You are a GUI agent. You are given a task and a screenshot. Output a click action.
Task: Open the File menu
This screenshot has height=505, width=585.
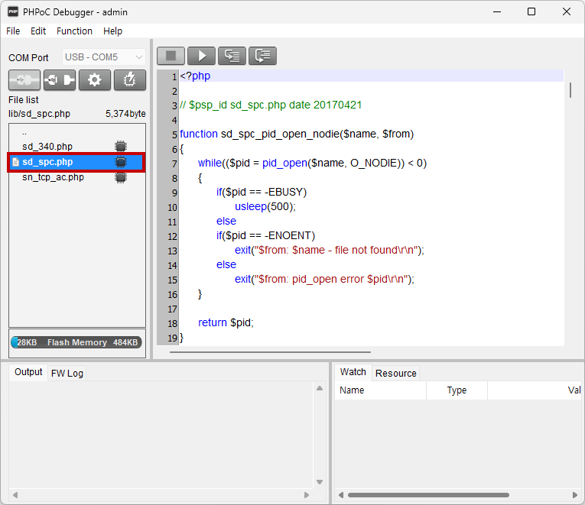coord(13,31)
